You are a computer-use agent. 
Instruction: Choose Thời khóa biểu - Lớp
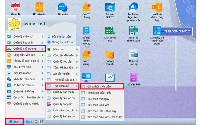[x=102, y=93]
